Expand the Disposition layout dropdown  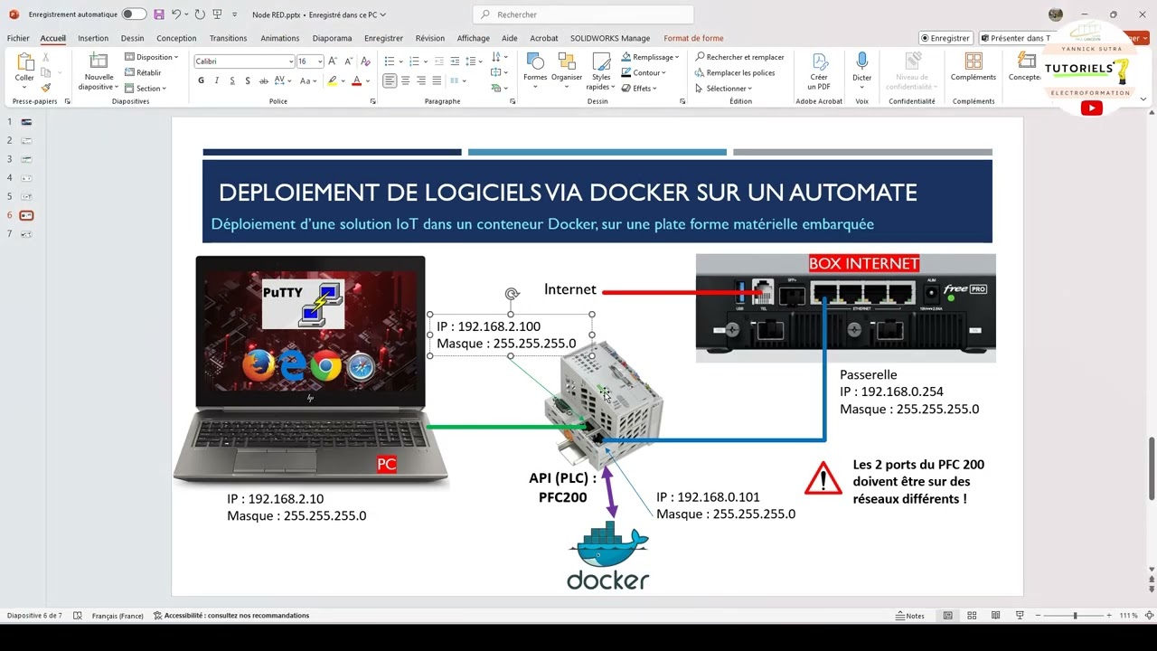[152, 57]
